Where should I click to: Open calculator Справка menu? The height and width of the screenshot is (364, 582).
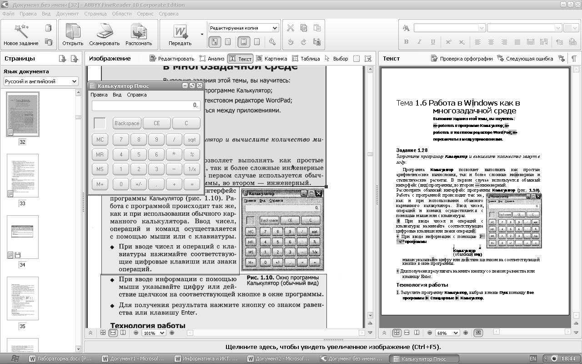(137, 95)
